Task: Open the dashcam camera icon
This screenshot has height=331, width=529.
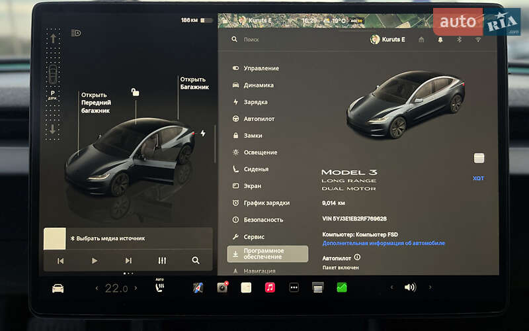Action: [x=222, y=287]
